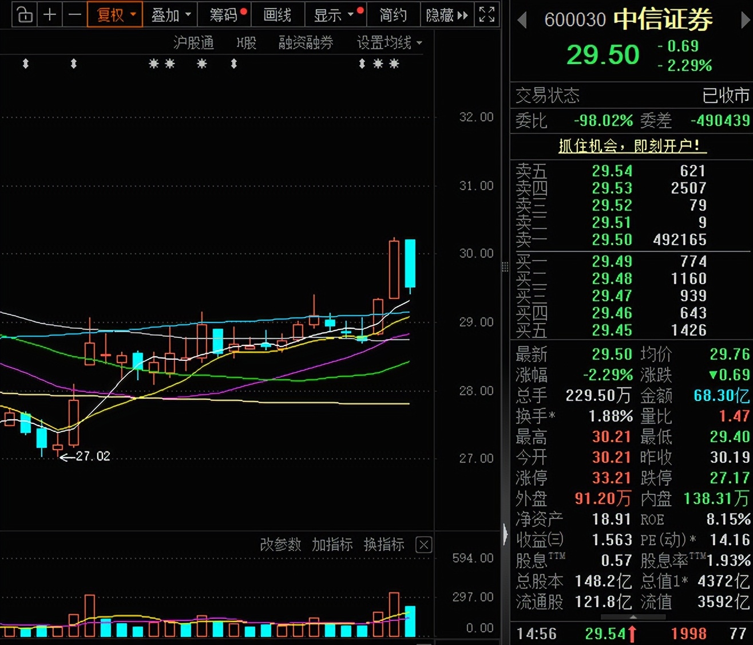Select the 沪股通 tab
The height and width of the screenshot is (645, 753).
tap(193, 43)
